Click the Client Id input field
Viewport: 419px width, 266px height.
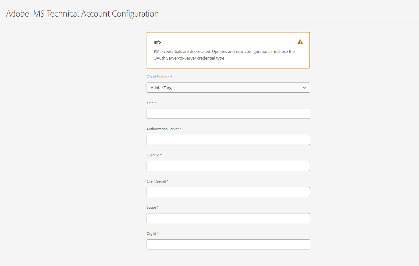point(228,166)
